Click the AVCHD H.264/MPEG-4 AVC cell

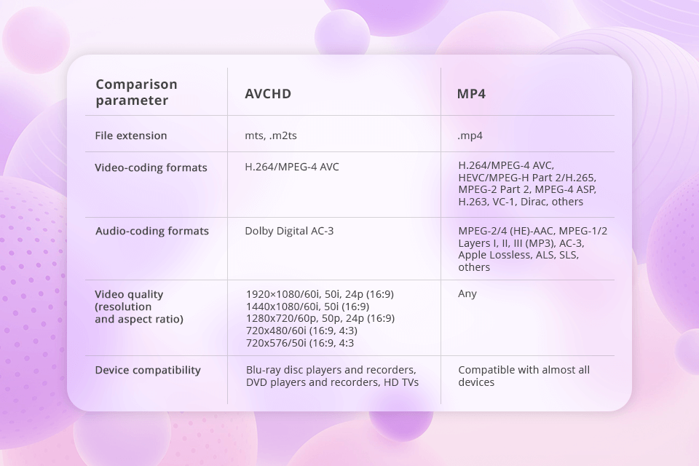292,167
